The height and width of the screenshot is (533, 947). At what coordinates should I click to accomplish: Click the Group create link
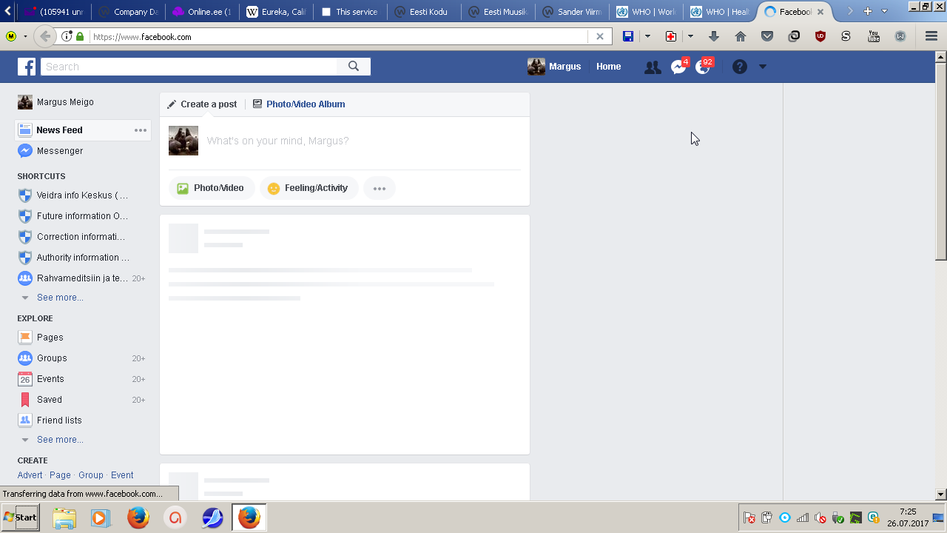tap(91, 475)
